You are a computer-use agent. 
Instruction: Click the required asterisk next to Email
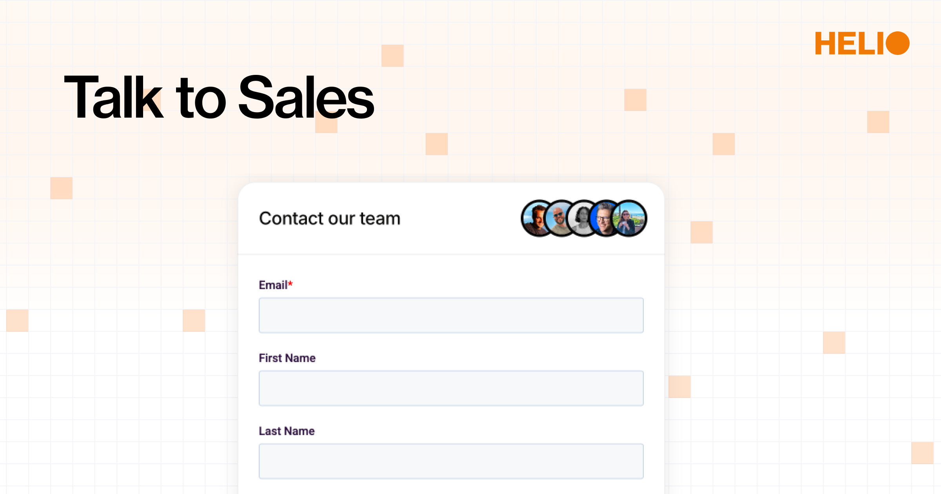(x=291, y=284)
